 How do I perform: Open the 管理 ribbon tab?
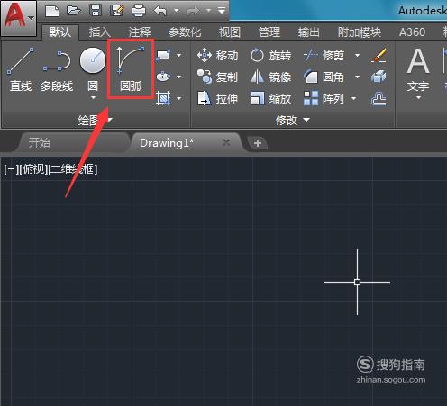tap(269, 32)
